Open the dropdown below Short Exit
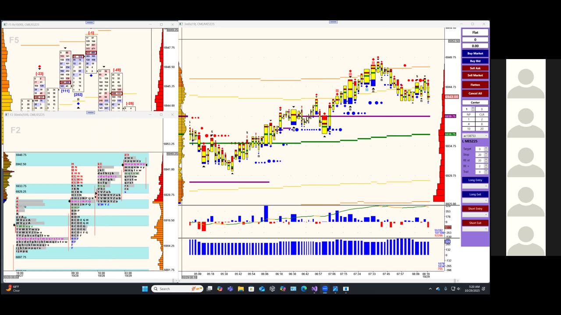The image size is (561, 315). tap(475, 229)
